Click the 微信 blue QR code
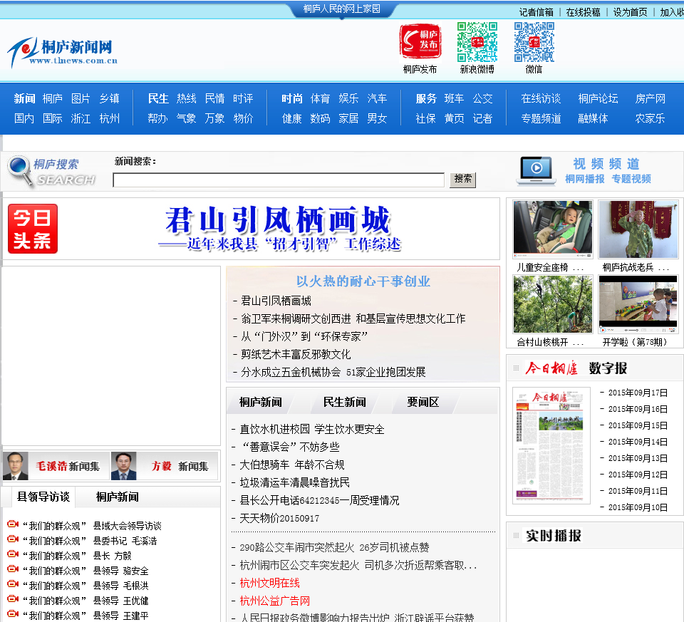 click(534, 42)
